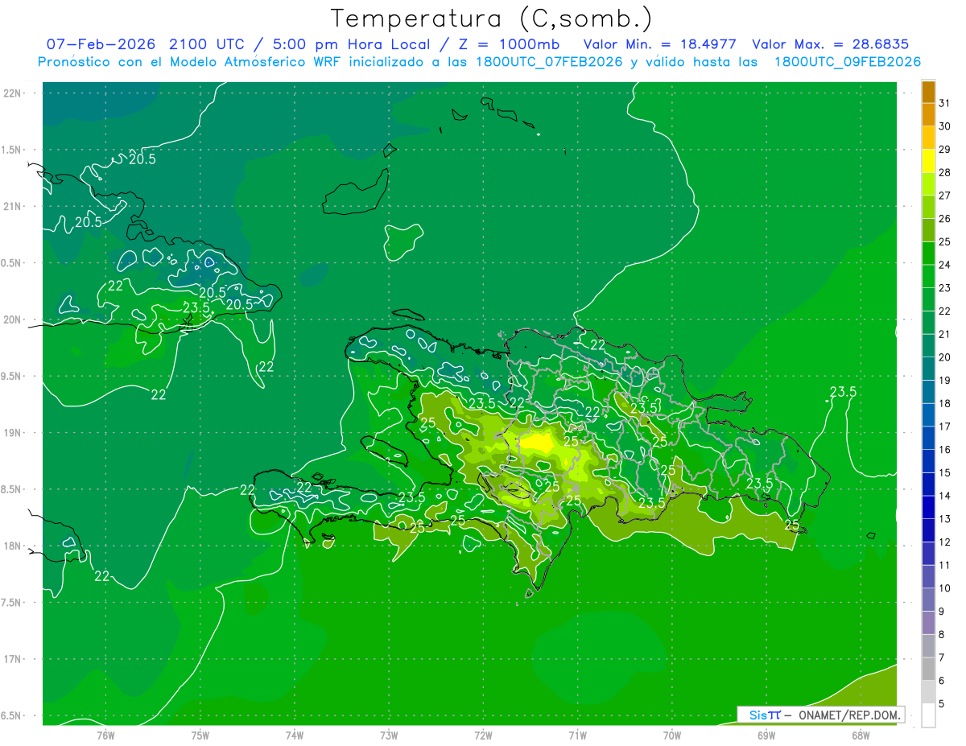
Task: Click the title 'Temperatura (C,somb.)'
Action: tap(492, 19)
